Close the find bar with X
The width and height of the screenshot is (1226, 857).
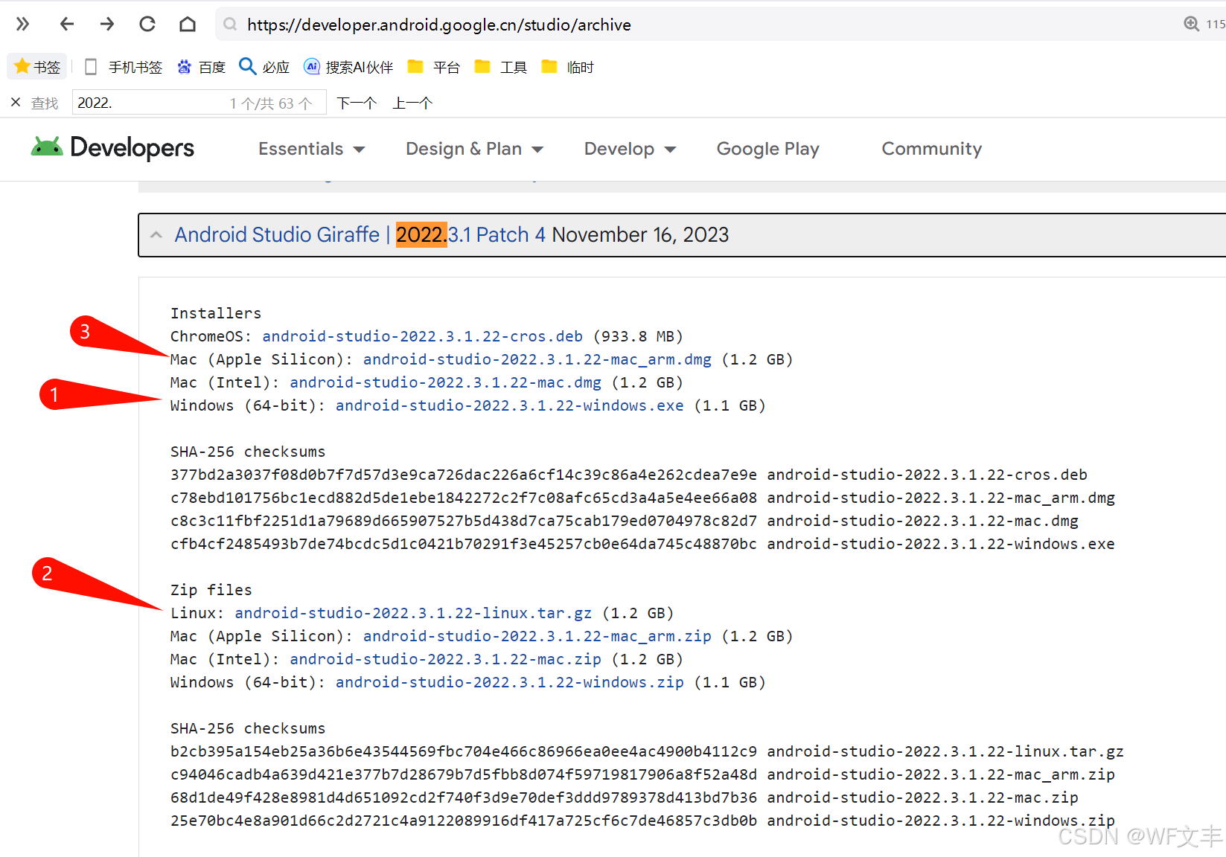click(16, 103)
